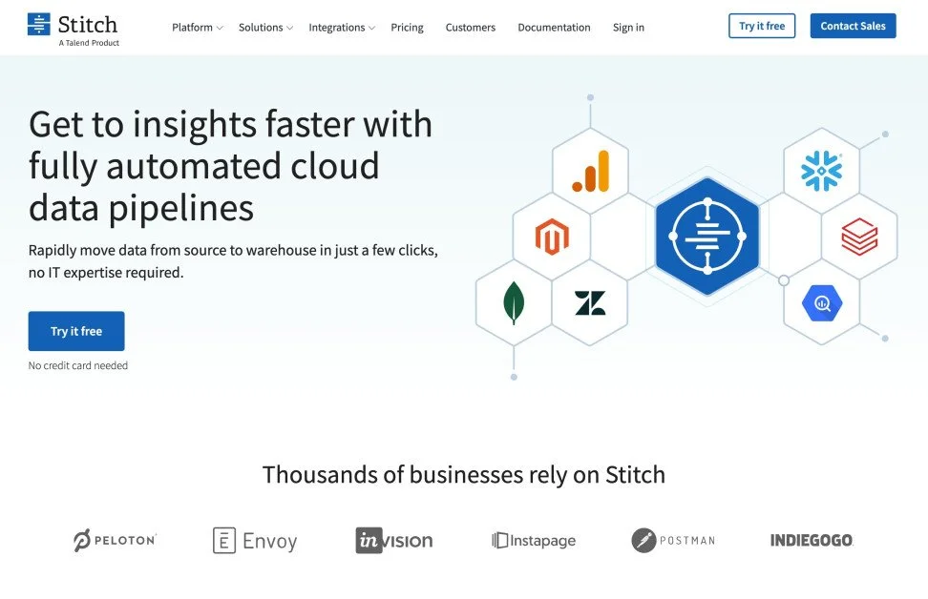
Task: Click the Google BigQuery hexagon icon
Action: click(x=821, y=303)
